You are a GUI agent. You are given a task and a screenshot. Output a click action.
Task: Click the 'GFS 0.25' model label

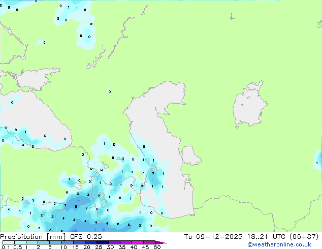point(86,237)
